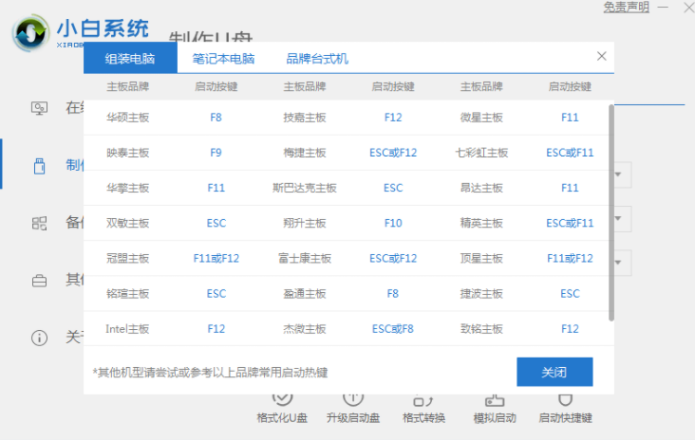Open the 格式转换 tool
This screenshot has width=695, height=440.
tap(423, 399)
